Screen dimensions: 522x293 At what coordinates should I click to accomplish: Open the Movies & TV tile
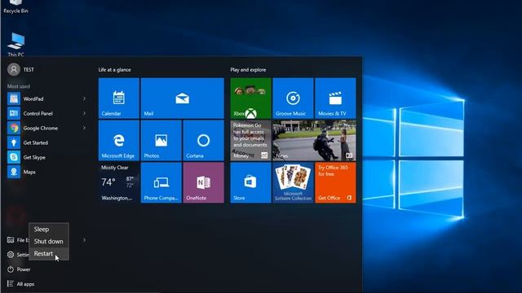pos(335,98)
